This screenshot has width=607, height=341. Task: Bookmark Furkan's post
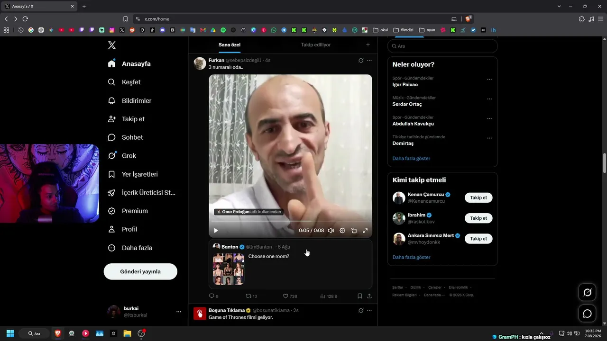pos(360,296)
